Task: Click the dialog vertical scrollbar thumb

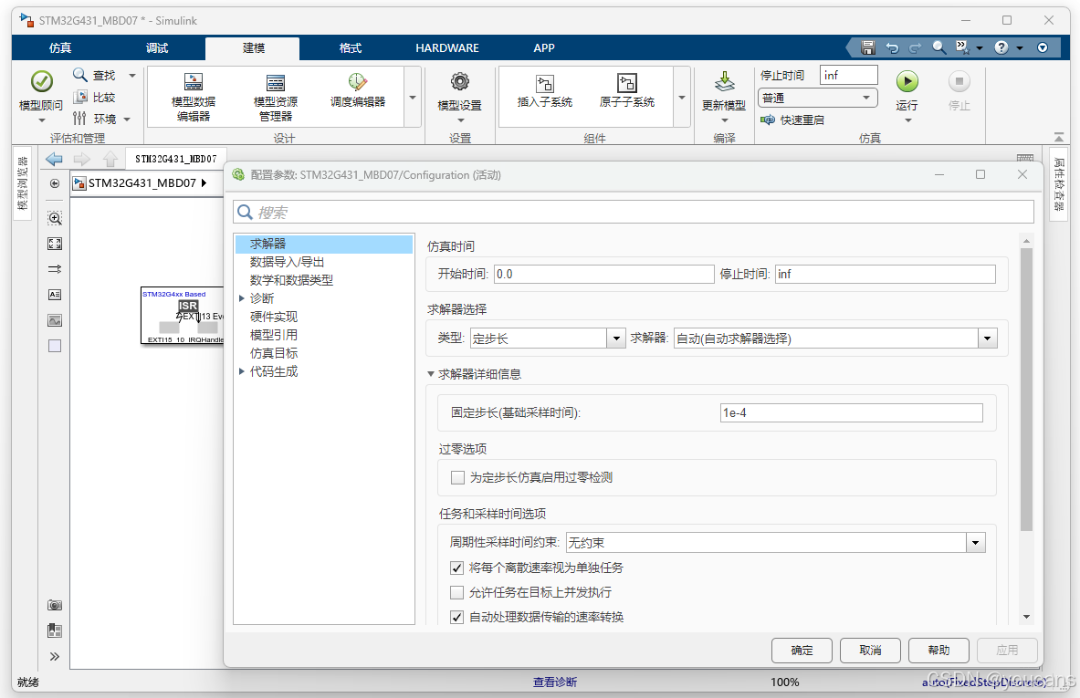Action: click(1026, 390)
